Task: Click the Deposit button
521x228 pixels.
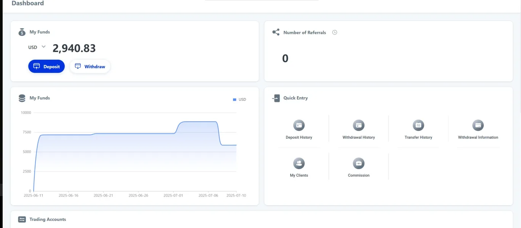Action: coord(46,66)
